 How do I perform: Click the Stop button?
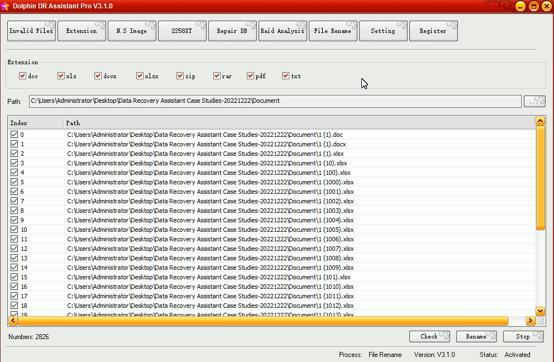(523, 336)
